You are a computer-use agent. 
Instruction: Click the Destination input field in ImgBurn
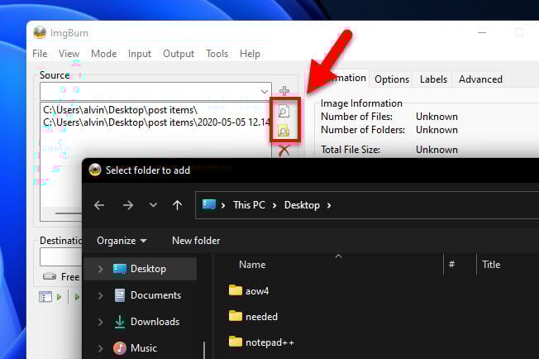(x=61, y=257)
